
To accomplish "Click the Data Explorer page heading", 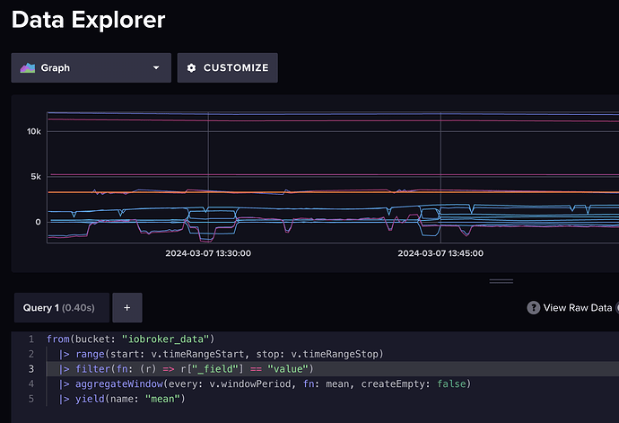I will pos(88,18).
